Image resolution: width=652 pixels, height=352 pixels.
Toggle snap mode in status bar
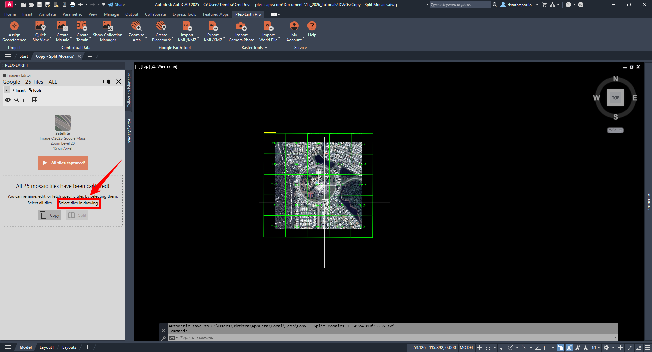coord(488,347)
